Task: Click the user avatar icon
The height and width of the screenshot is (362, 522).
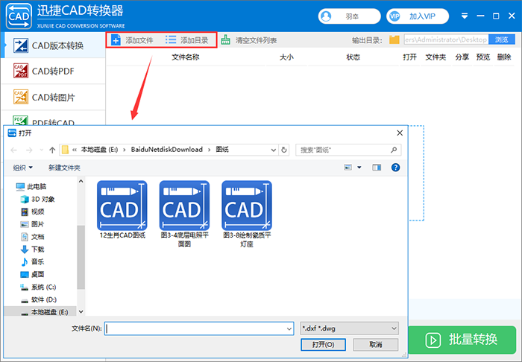Action: click(x=326, y=16)
